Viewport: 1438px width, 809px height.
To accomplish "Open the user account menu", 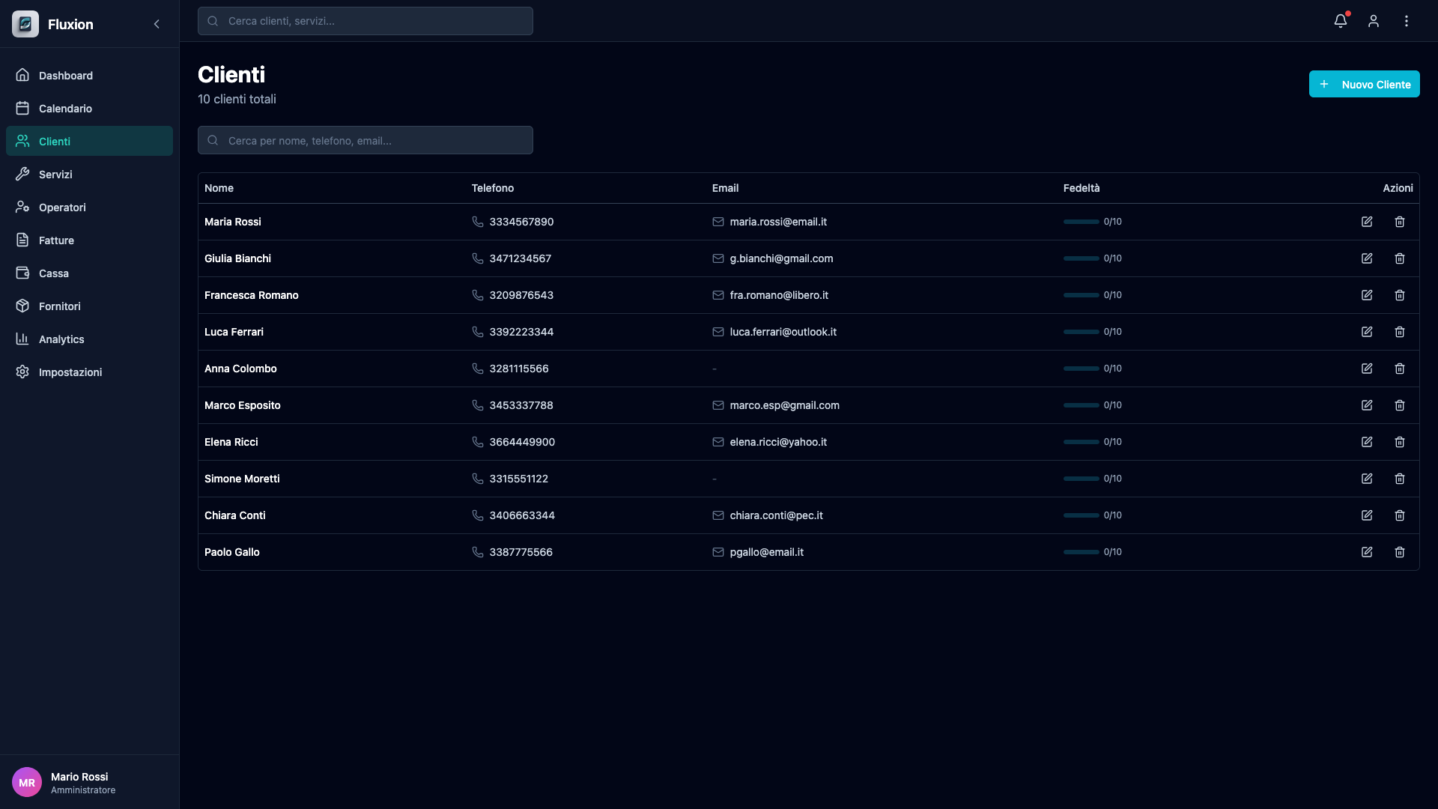I will click(x=1373, y=21).
